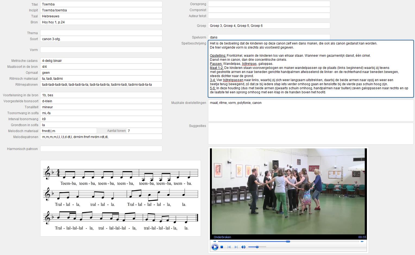
Task: Select the Aantal tonen field
Action: 144,131
